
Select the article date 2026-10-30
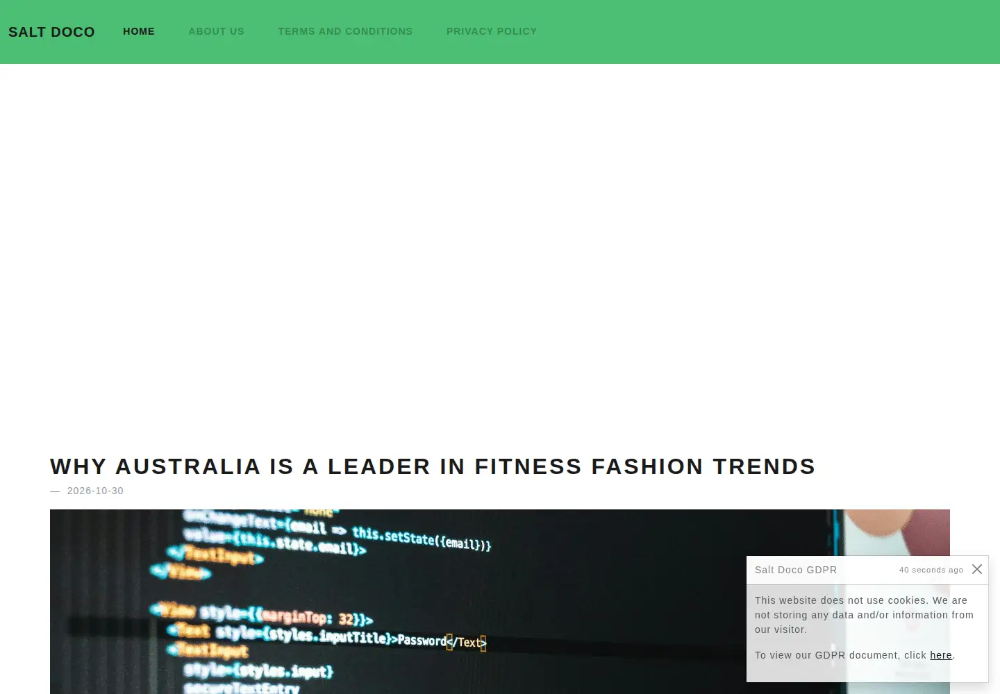(95, 491)
